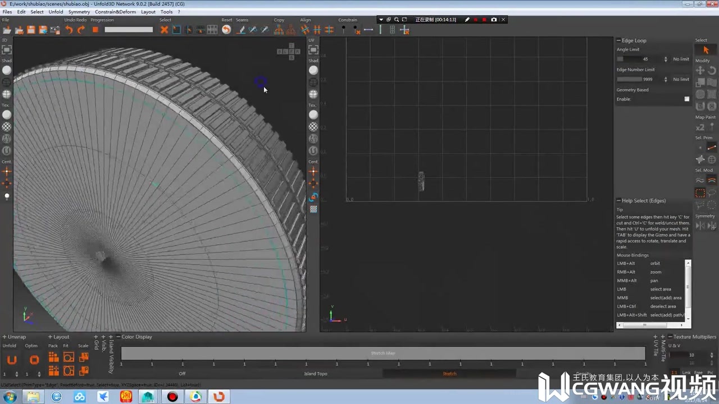
Task: Expand the Layout panel
Action: [49, 337]
